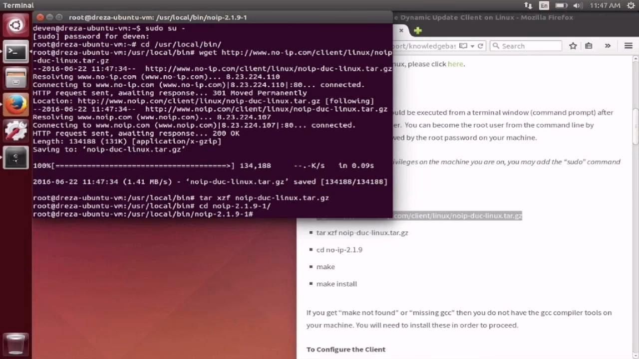Check the battery status indicator
This screenshot has width=639, height=359.
pos(562,6)
